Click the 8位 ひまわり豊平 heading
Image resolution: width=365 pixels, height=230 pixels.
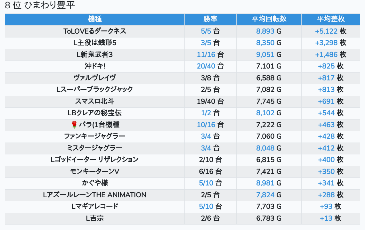pos(40,5)
